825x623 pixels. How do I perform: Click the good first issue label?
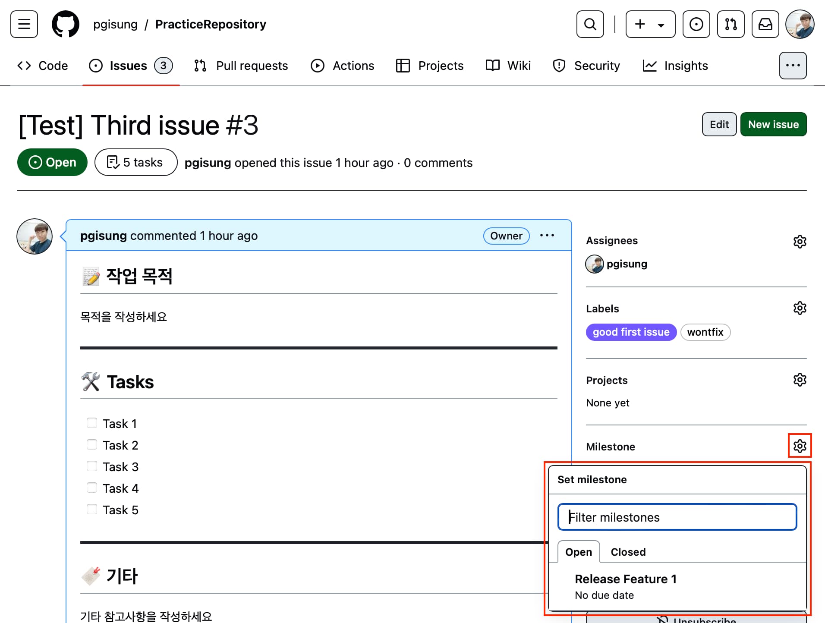[631, 332]
